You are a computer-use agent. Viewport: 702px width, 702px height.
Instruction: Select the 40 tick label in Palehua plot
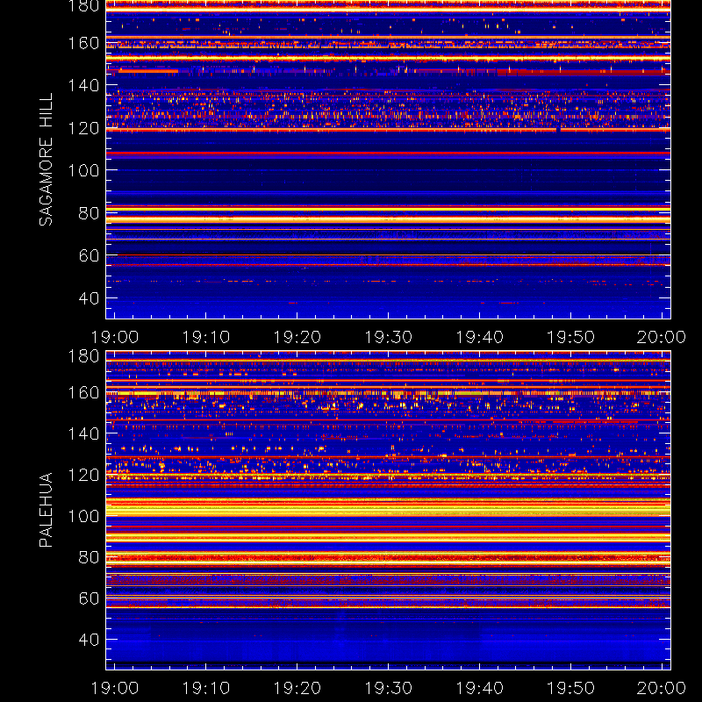pos(89,640)
